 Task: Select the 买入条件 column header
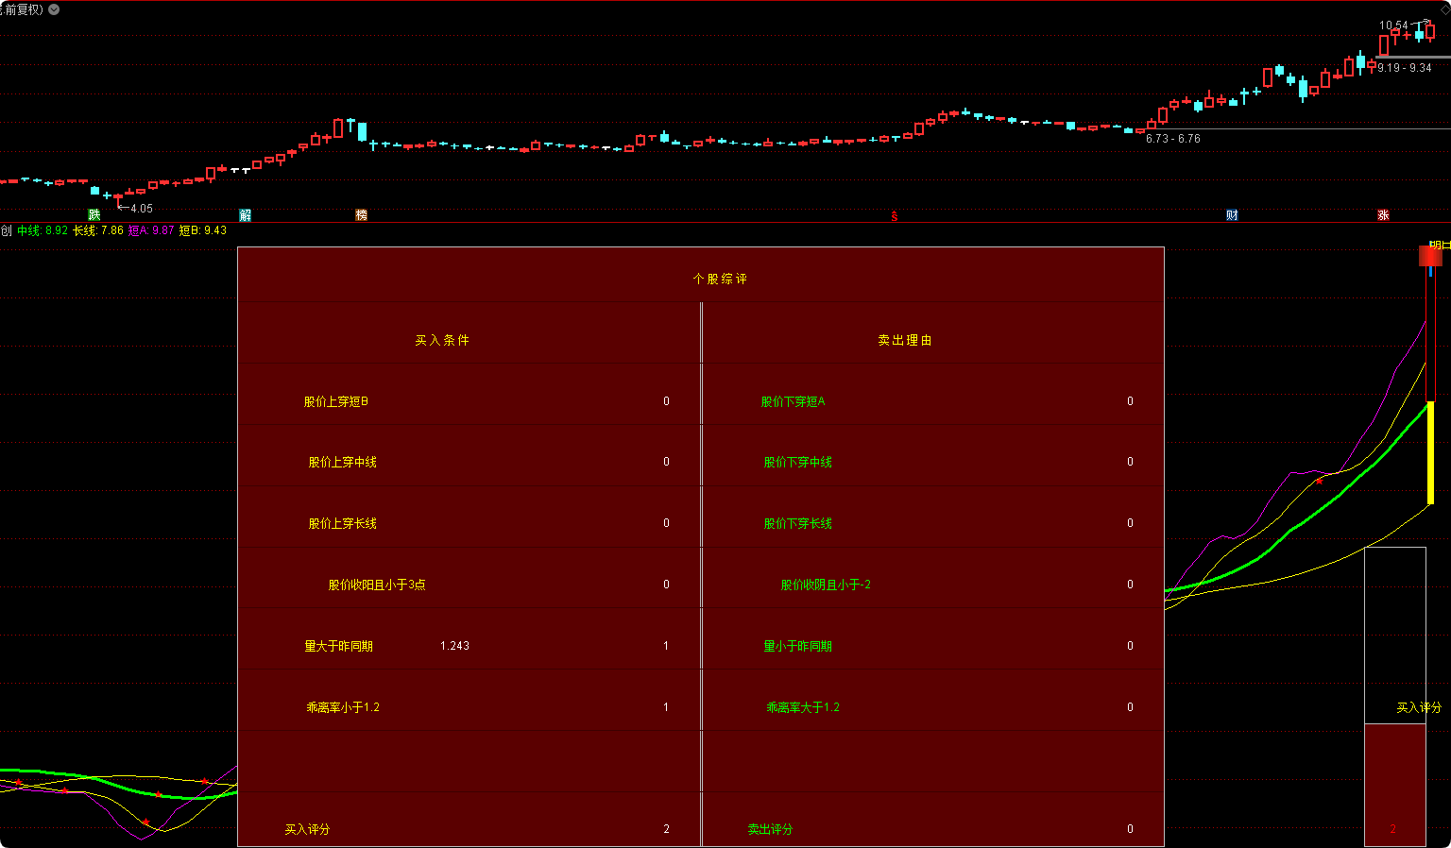coord(442,340)
